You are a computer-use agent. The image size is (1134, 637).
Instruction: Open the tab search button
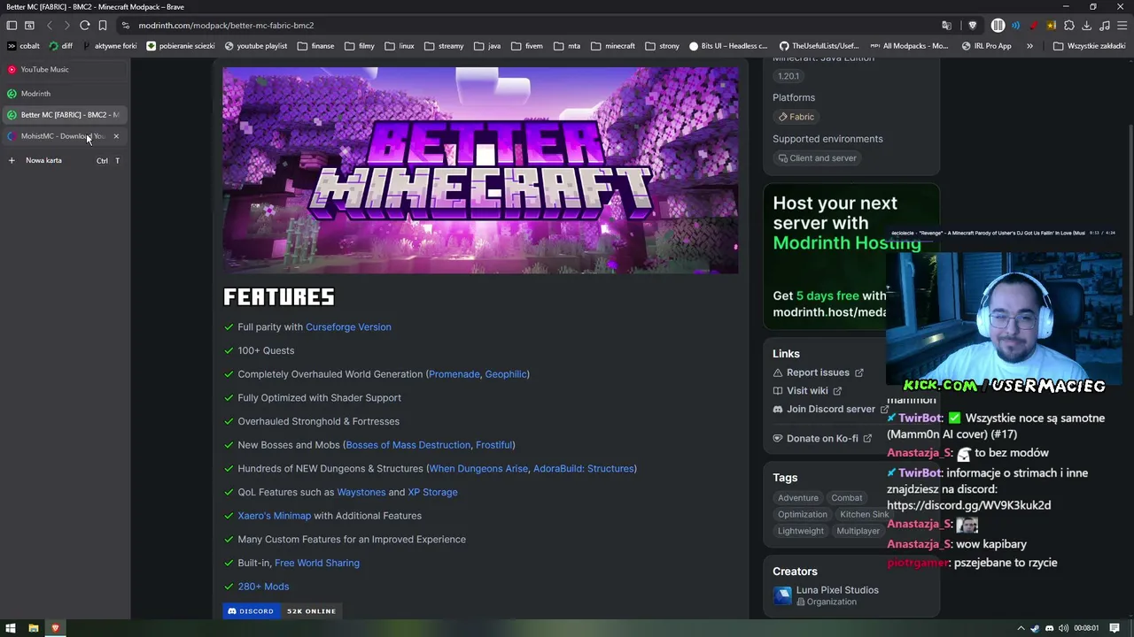point(29,26)
